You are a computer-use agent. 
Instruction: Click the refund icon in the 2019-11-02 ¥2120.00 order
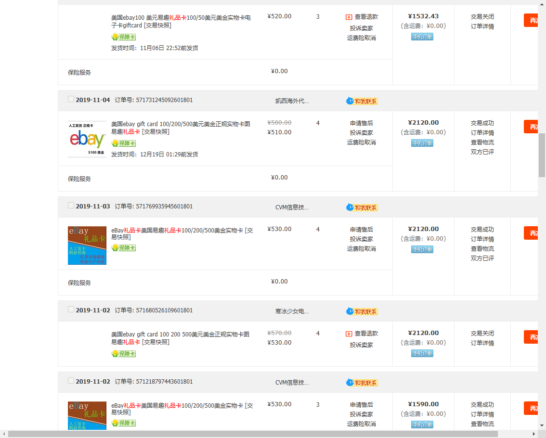click(349, 334)
